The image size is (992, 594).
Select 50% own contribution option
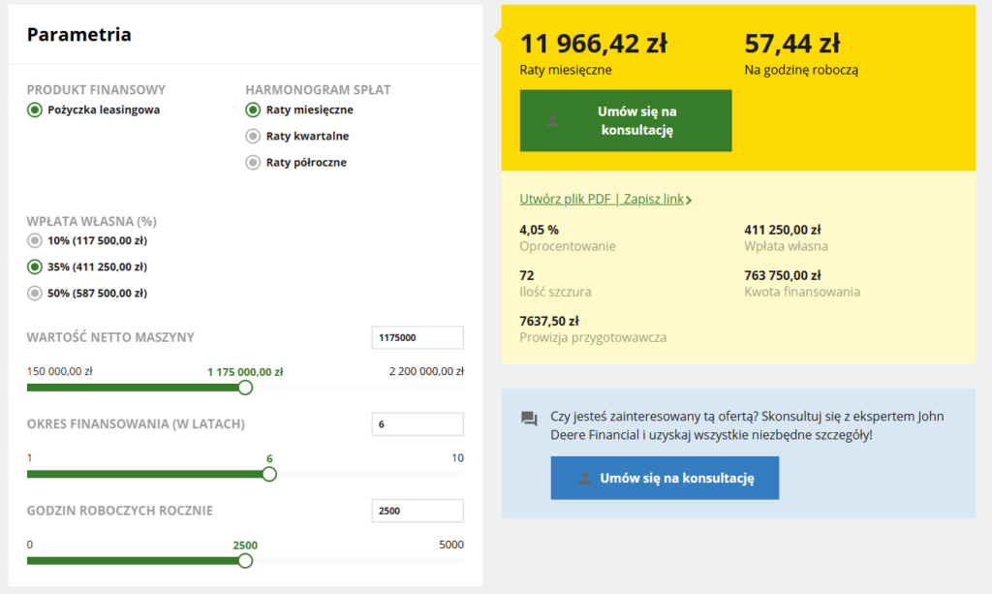tap(36, 293)
